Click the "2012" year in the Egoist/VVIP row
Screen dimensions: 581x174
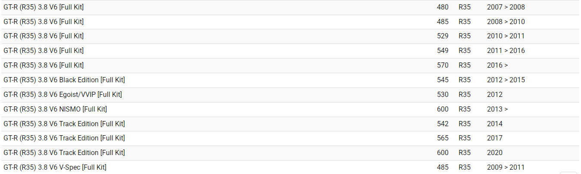click(494, 95)
